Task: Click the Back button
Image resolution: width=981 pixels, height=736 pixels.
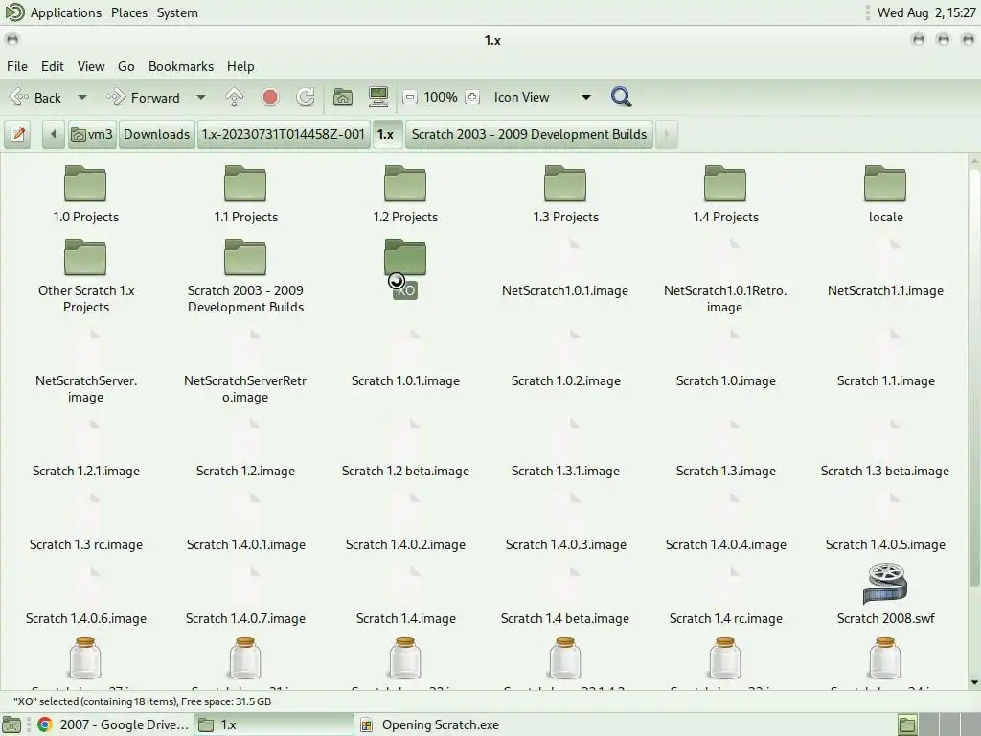Action: coord(37,97)
